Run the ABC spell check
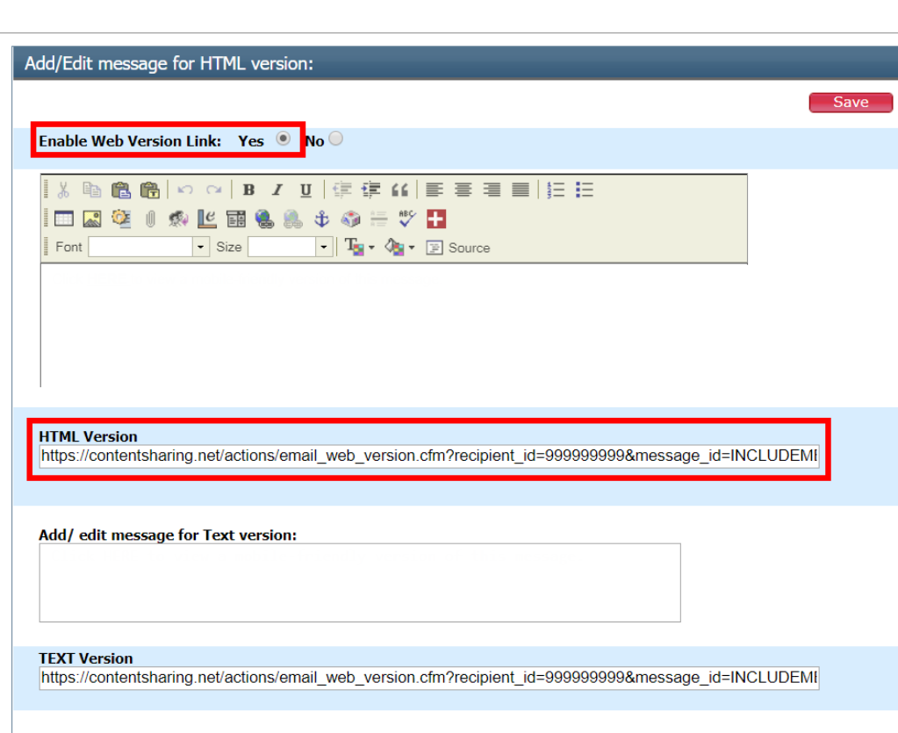The width and height of the screenshot is (898, 733). 406,219
